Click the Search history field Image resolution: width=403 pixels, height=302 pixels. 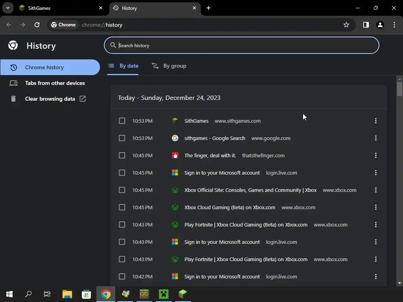[x=241, y=46]
